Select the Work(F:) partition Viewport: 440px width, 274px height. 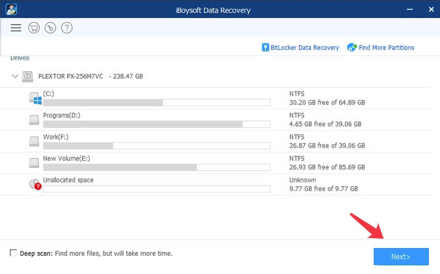click(x=56, y=137)
